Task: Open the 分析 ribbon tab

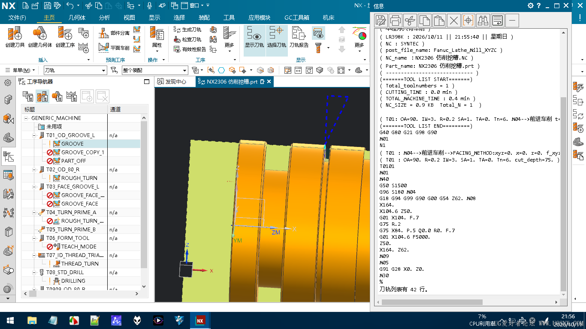Action: click(x=104, y=18)
